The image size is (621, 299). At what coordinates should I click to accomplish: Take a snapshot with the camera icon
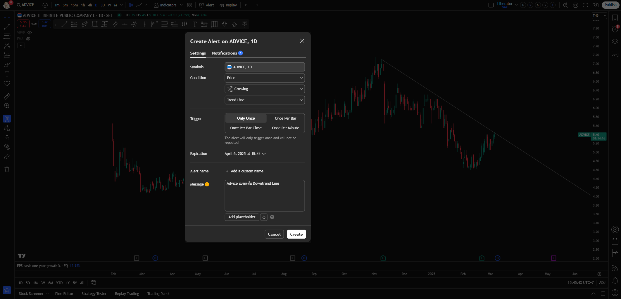595,5
